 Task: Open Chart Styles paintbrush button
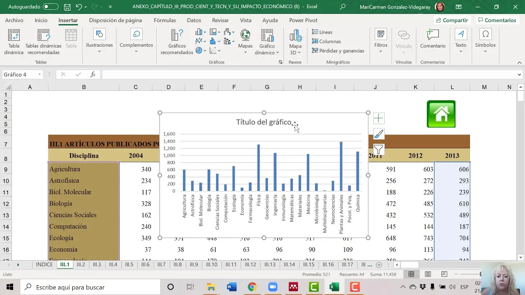pos(378,134)
